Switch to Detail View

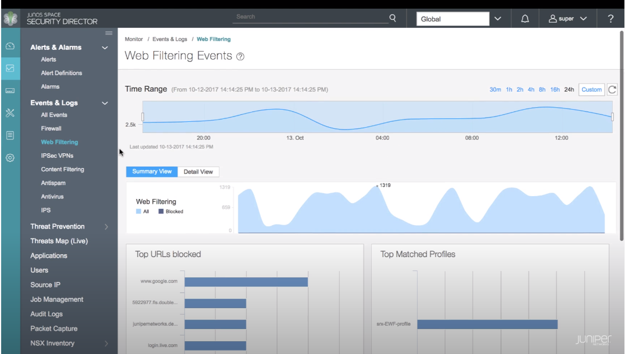(x=198, y=172)
